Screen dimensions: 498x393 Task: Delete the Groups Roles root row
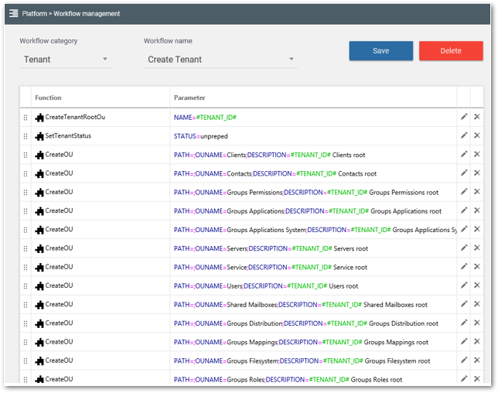[476, 379]
